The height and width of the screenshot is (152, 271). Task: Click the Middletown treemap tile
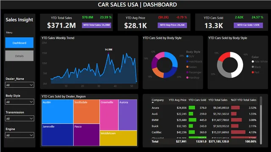(119, 138)
